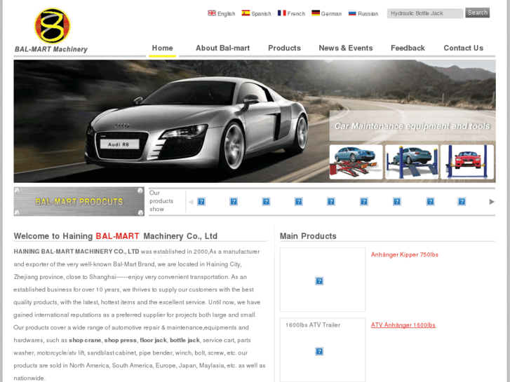
Task: Open the Anhänger Kipper 750lbs link
Action: (x=405, y=254)
